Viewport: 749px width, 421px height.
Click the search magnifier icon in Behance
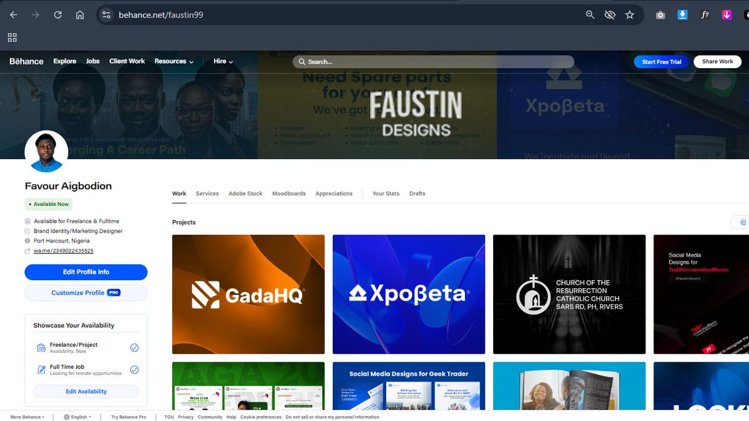coord(302,62)
